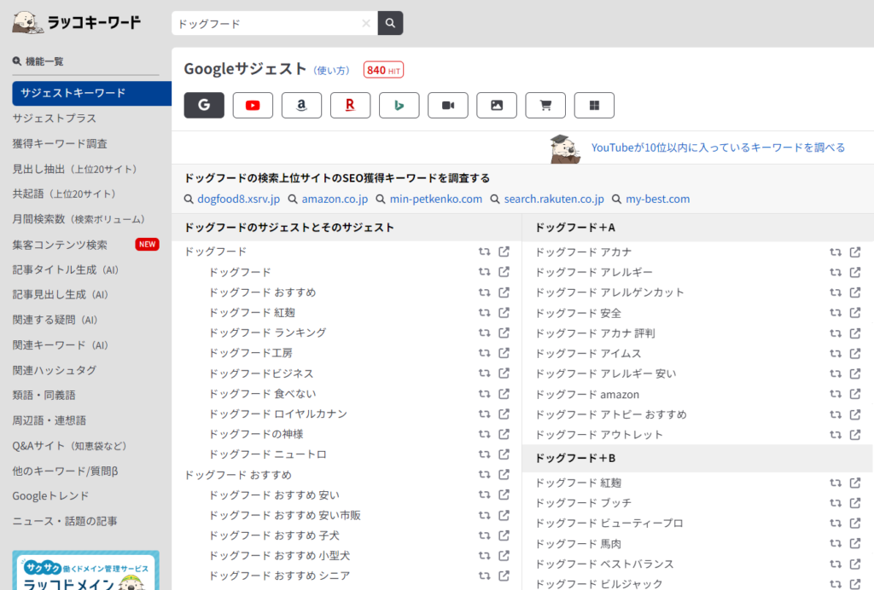The width and height of the screenshot is (874, 590).
Task: Select the app grid suggestions icon
Action: (593, 105)
